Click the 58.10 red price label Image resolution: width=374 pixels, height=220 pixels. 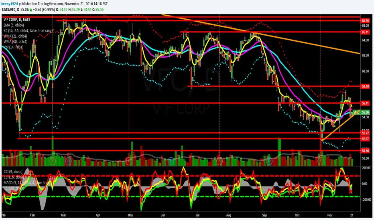click(365, 86)
